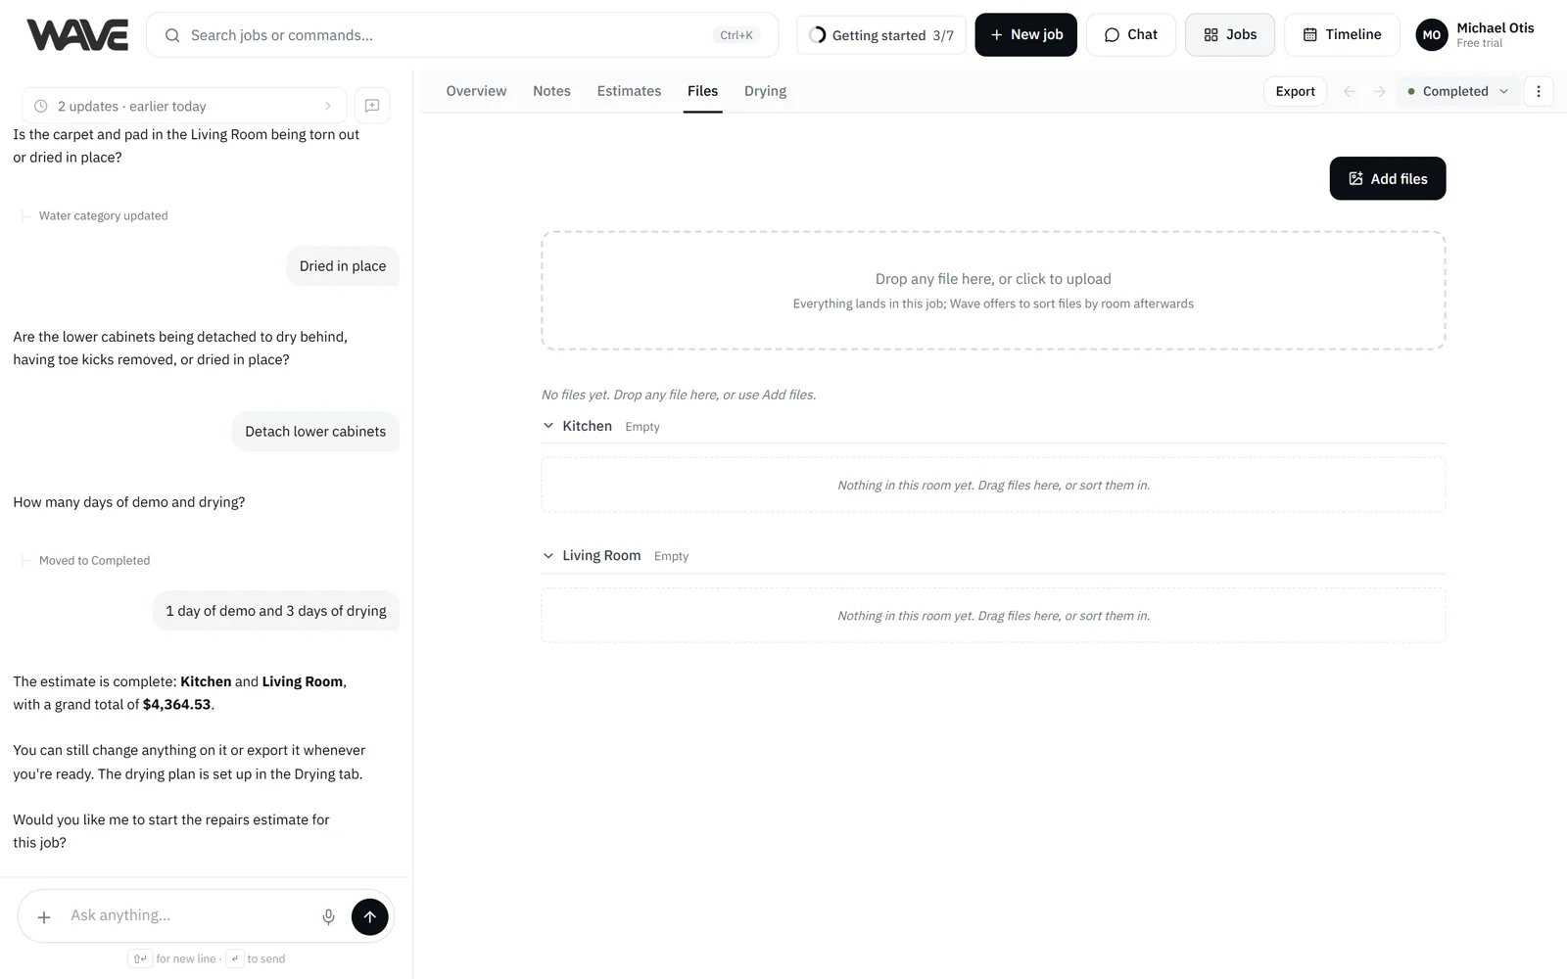Click the Michael Otis profile name
Image resolution: width=1567 pixels, height=979 pixels.
[x=1495, y=27]
